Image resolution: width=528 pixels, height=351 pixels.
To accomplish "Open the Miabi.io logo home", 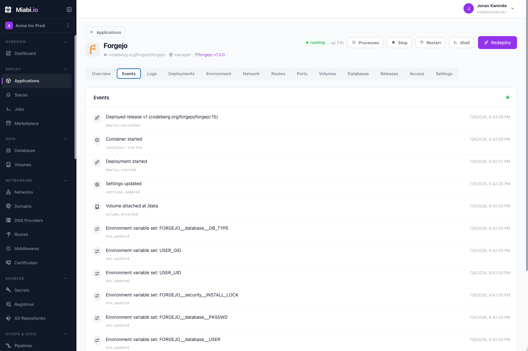I will [x=21, y=10].
